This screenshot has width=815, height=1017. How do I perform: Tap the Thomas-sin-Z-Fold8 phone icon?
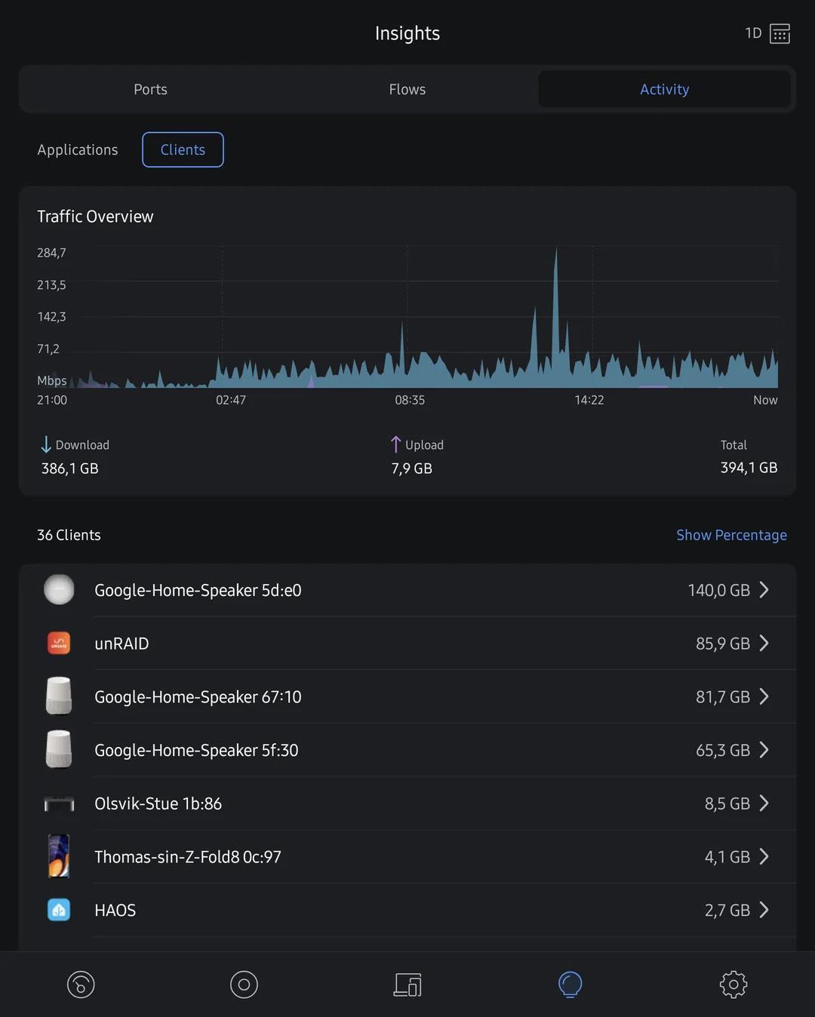[59, 856]
